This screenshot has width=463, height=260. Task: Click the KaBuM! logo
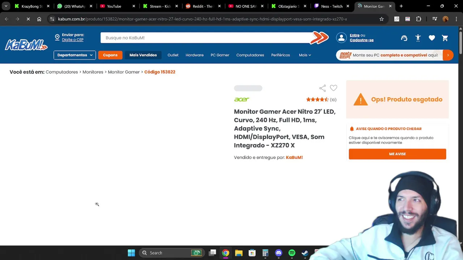[x=26, y=45]
